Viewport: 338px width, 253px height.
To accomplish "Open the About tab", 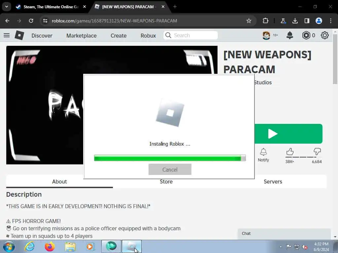I will 59,182.
